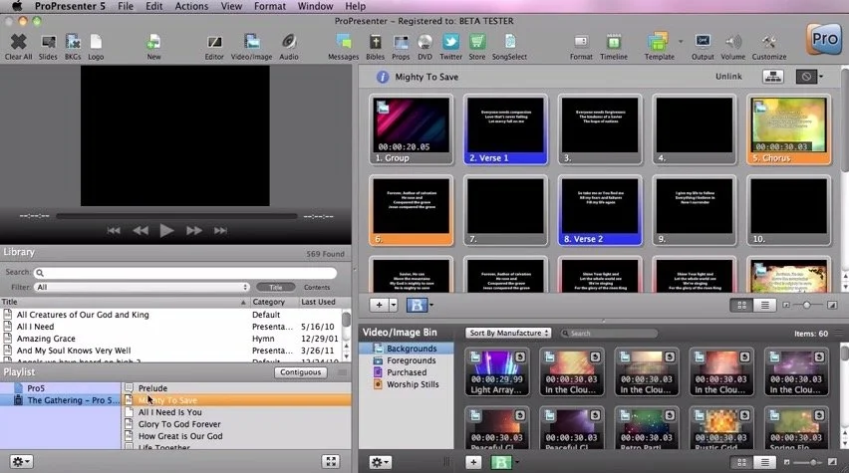849x473 pixels.
Task: Open the Video/Image Bin gear menu
Action: click(x=381, y=462)
